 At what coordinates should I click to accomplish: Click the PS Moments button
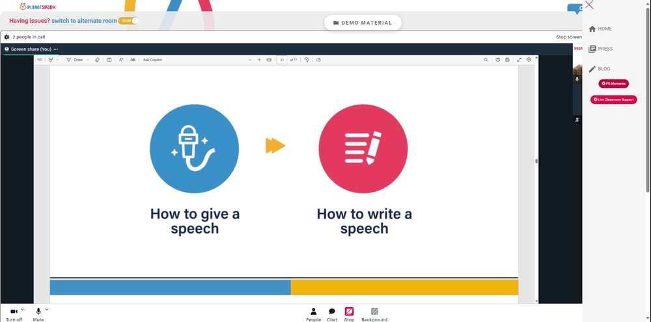click(614, 84)
